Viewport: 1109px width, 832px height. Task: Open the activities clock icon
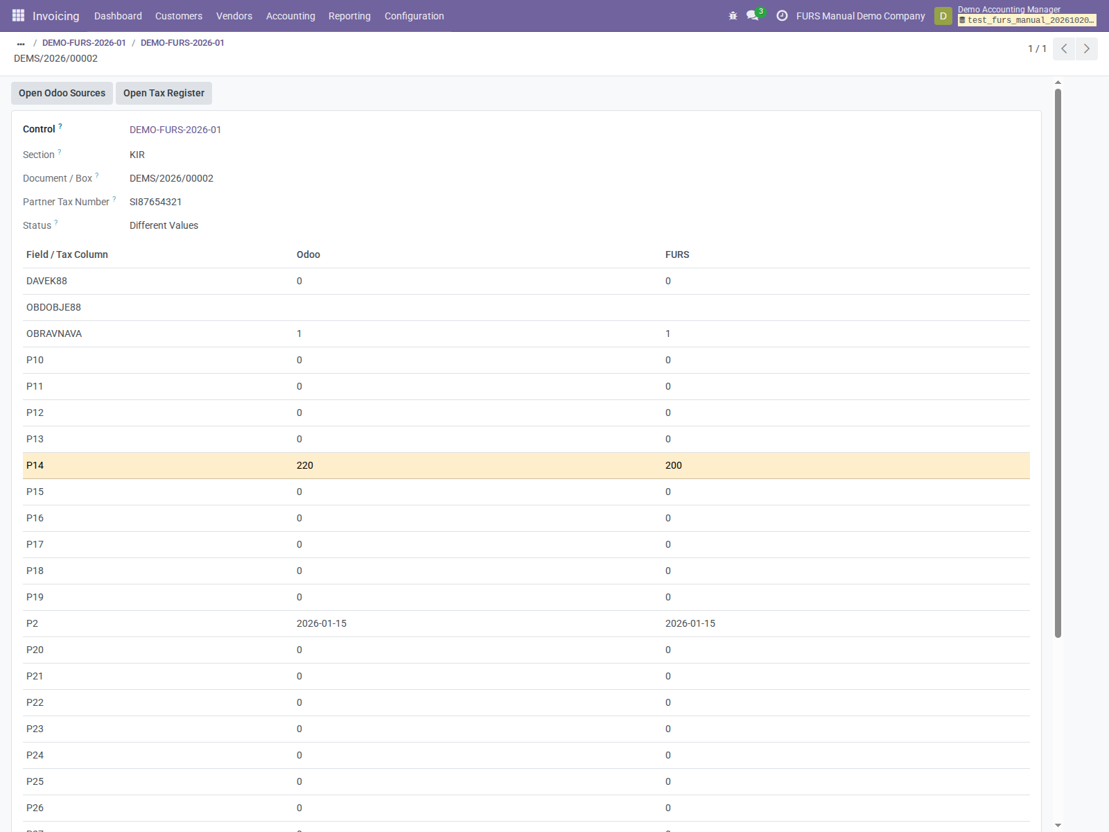(782, 15)
